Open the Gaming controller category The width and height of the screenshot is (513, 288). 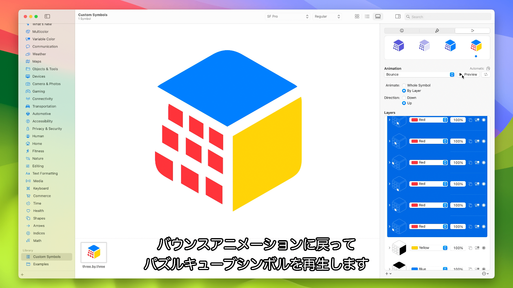pos(38,91)
